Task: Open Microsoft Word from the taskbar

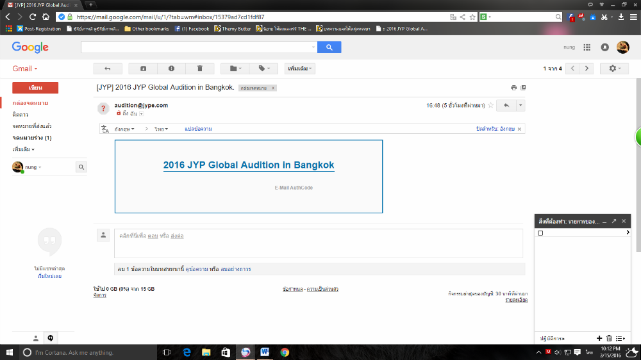Action: (265, 352)
